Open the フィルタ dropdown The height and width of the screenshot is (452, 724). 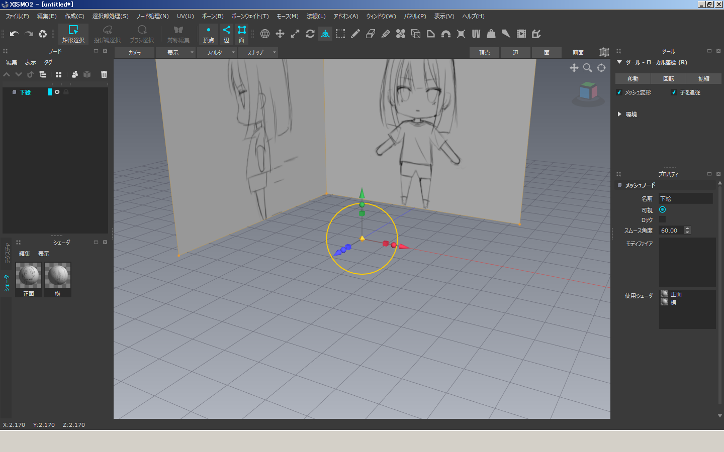[217, 52]
